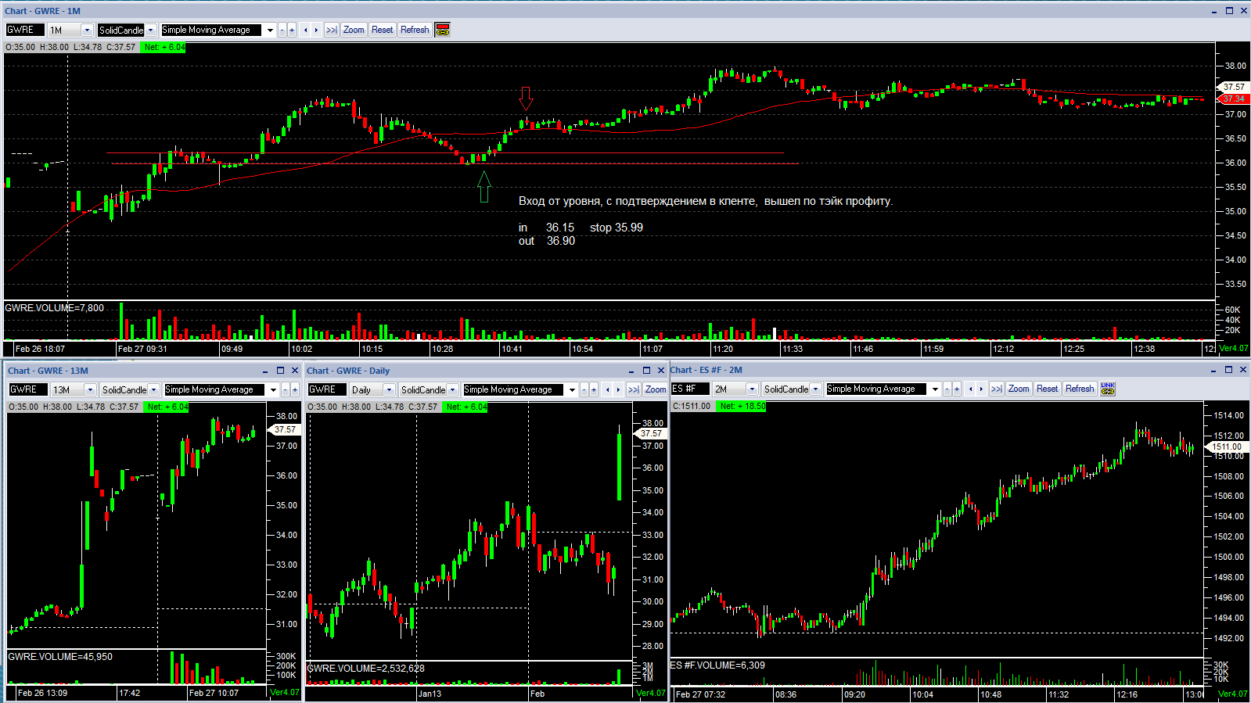Click 'Net: + 6.04' label in 1M chart
Viewport: 1251px width, 703px height.
(164, 47)
